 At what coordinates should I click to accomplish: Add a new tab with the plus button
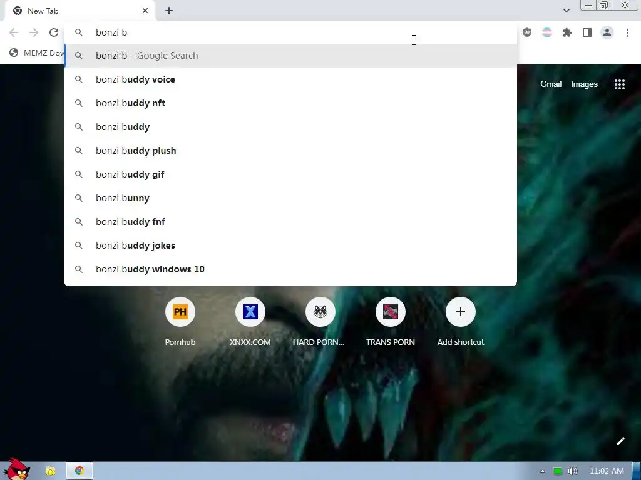pos(169,11)
